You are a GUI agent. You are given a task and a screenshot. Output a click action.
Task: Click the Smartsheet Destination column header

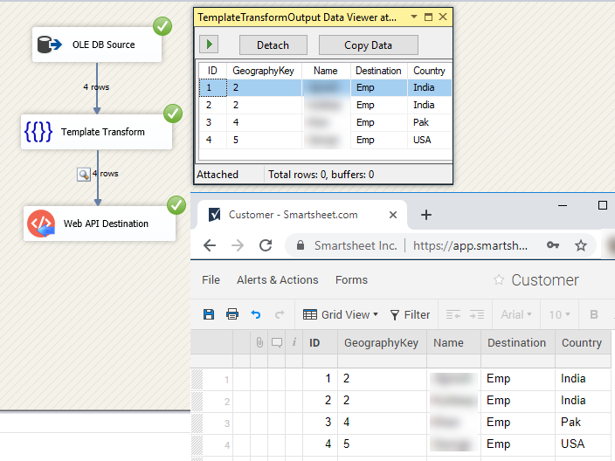[518, 342]
